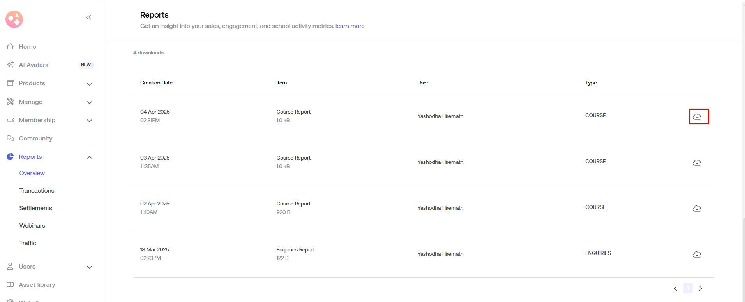
Task: Click the app logo in sidebar
Action: tap(14, 19)
